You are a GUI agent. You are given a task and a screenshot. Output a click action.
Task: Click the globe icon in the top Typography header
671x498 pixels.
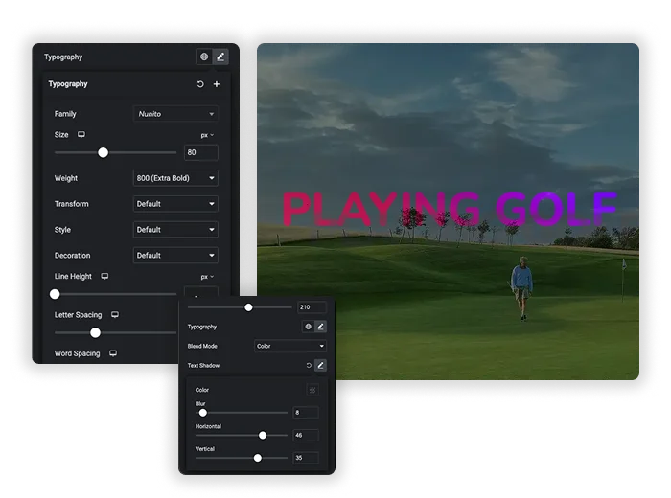204,57
